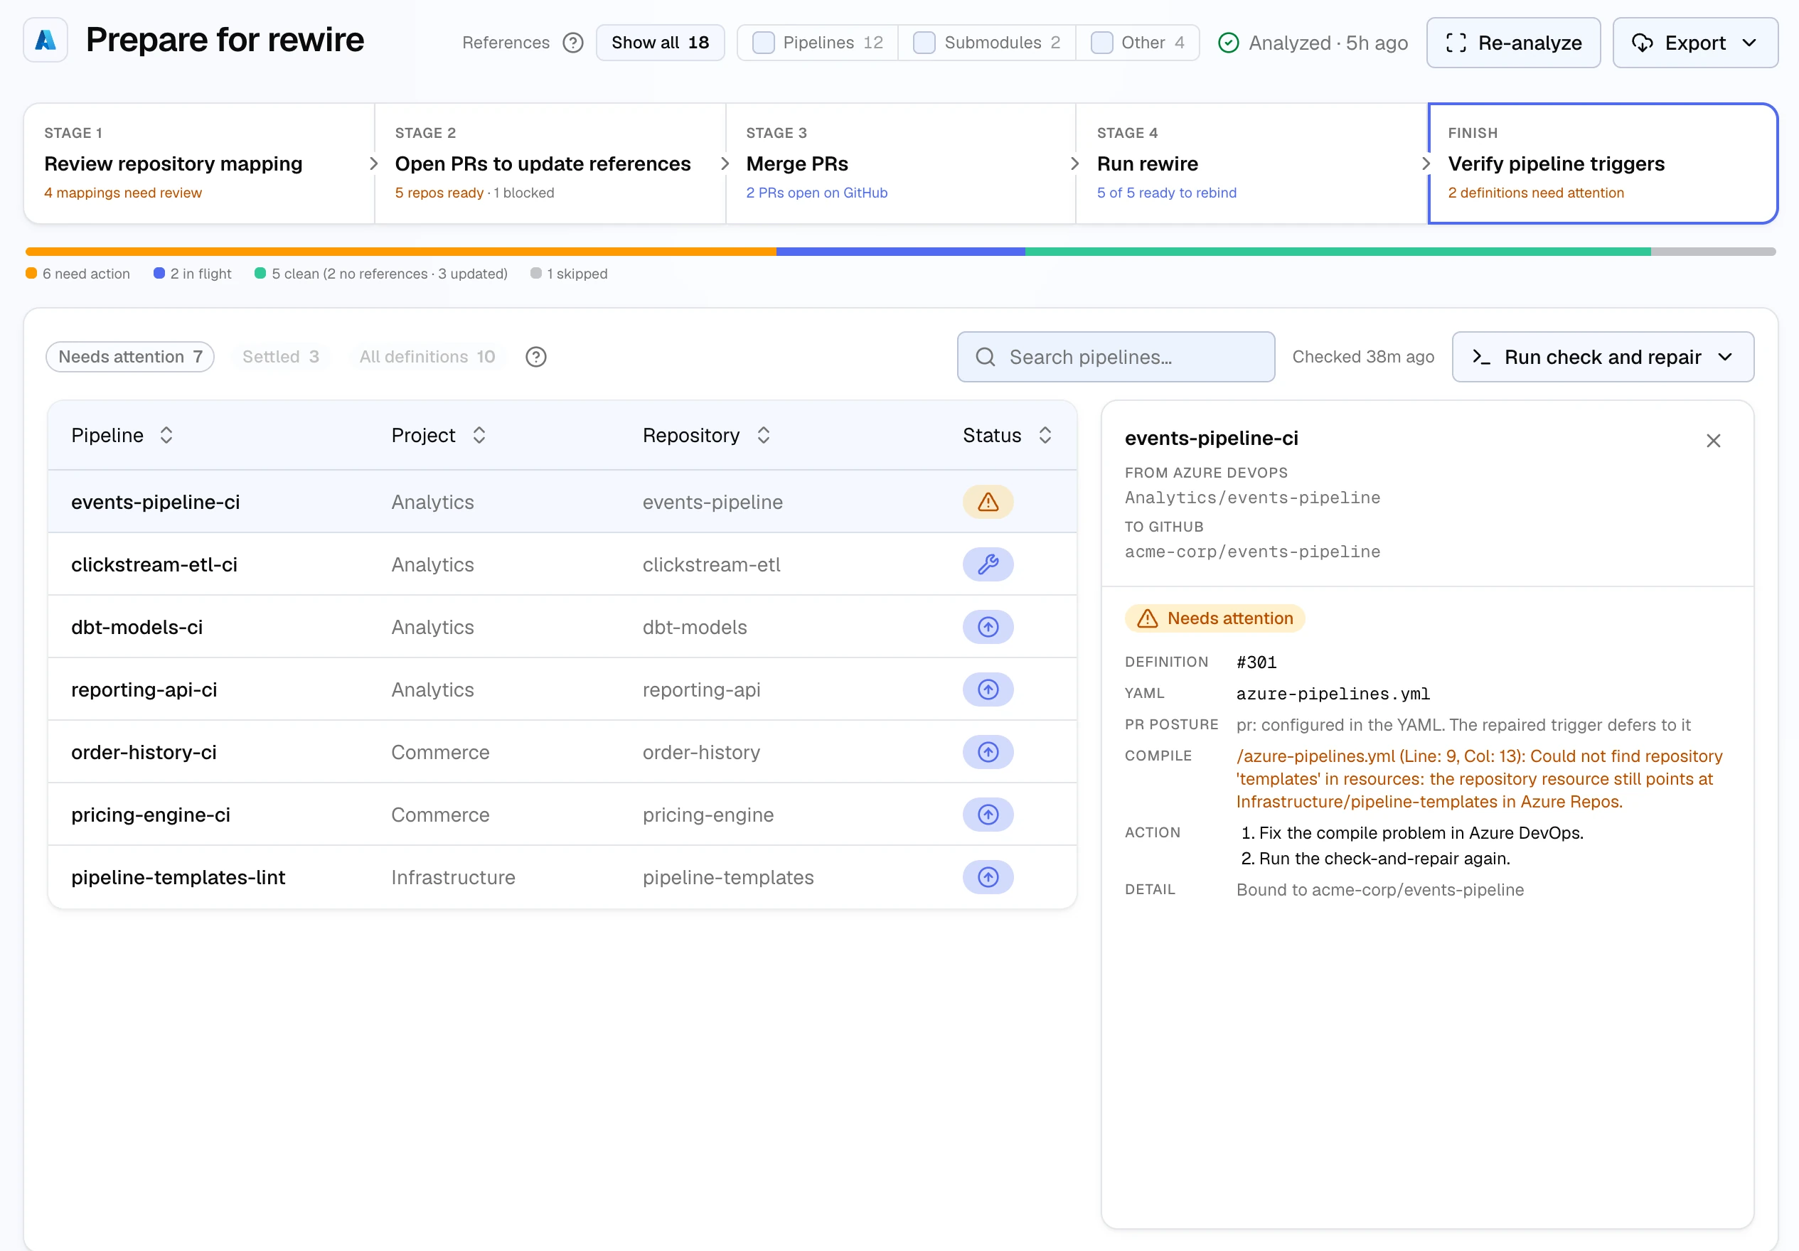Select the Finish Verify pipeline triggers step
The width and height of the screenshot is (1799, 1251).
coord(1603,163)
